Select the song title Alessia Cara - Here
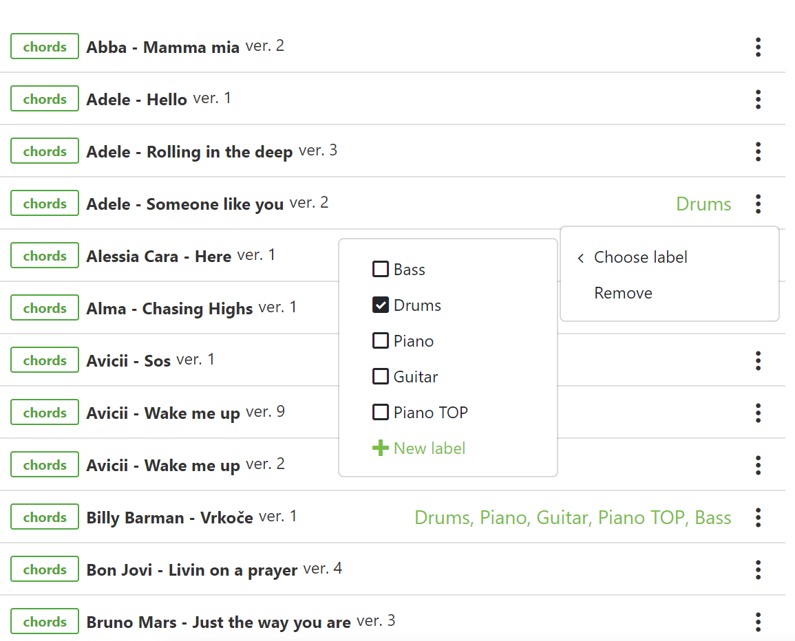The image size is (795, 641). tap(158, 256)
